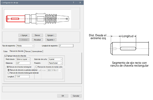The height and width of the screenshot is (100, 153).
Task: Click the Distancia input field
Action: point(23,63)
